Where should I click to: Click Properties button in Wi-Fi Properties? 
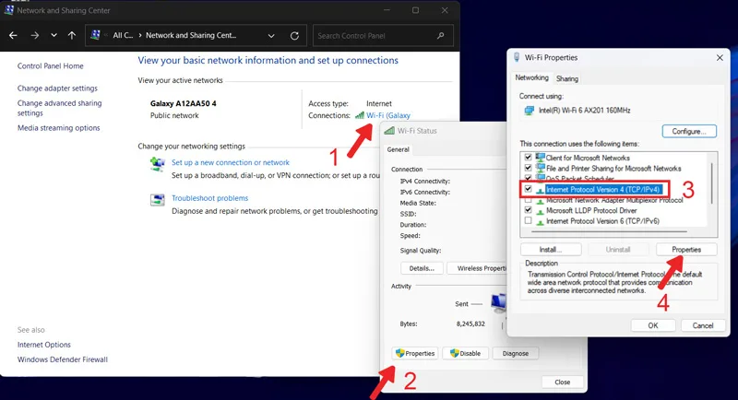click(x=686, y=250)
